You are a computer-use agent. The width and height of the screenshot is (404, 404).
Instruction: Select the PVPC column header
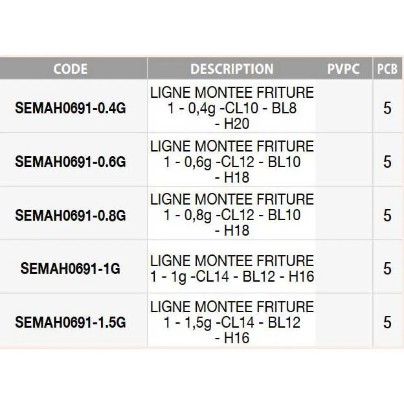[343, 69]
